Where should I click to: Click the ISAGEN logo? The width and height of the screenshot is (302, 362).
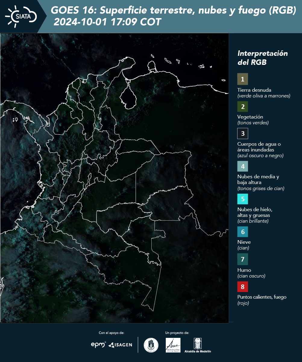point(120,345)
